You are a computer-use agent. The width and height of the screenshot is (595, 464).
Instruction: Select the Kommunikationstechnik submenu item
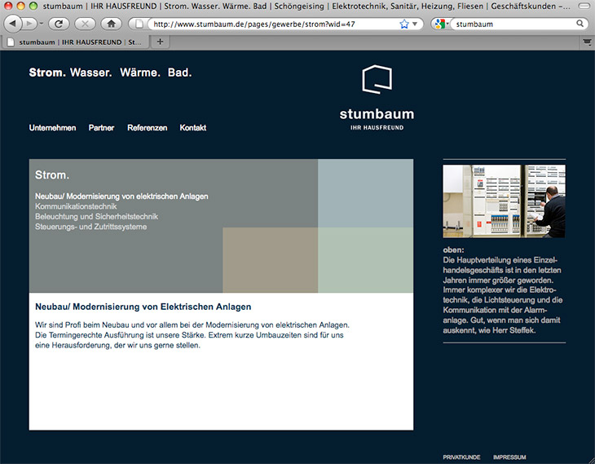tap(76, 206)
